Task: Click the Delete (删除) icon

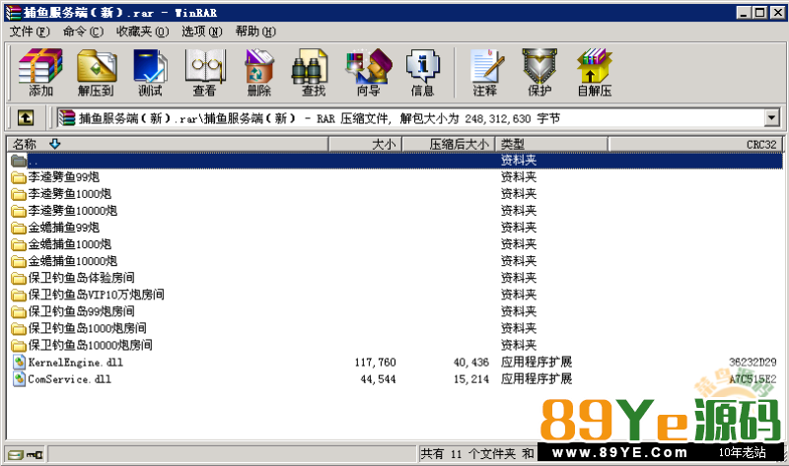Action: click(x=259, y=72)
